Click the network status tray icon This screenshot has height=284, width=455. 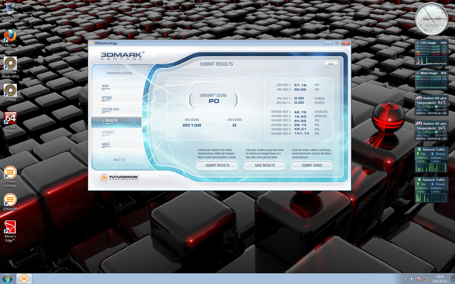pos(425,279)
